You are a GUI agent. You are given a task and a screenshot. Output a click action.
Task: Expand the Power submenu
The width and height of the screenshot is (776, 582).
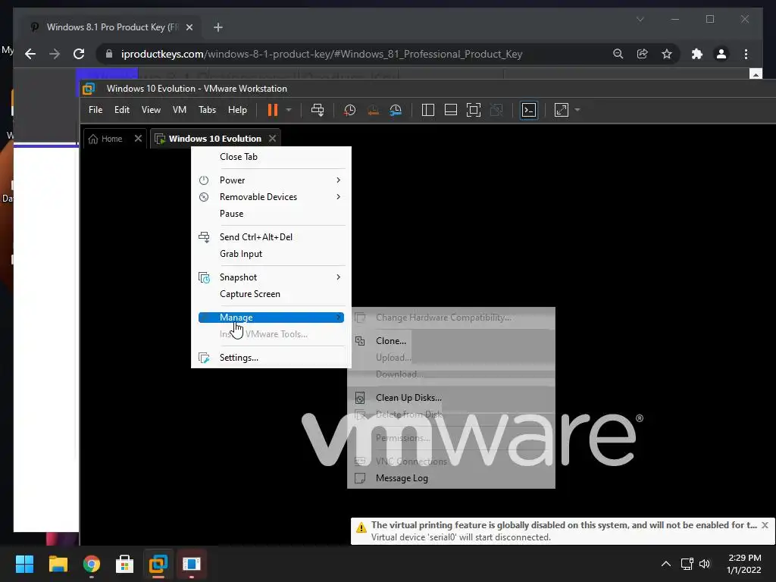271,180
